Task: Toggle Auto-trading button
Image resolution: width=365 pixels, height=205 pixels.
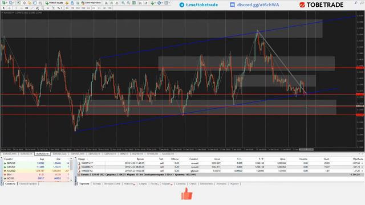Action: pyautogui.click(x=91, y=3)
